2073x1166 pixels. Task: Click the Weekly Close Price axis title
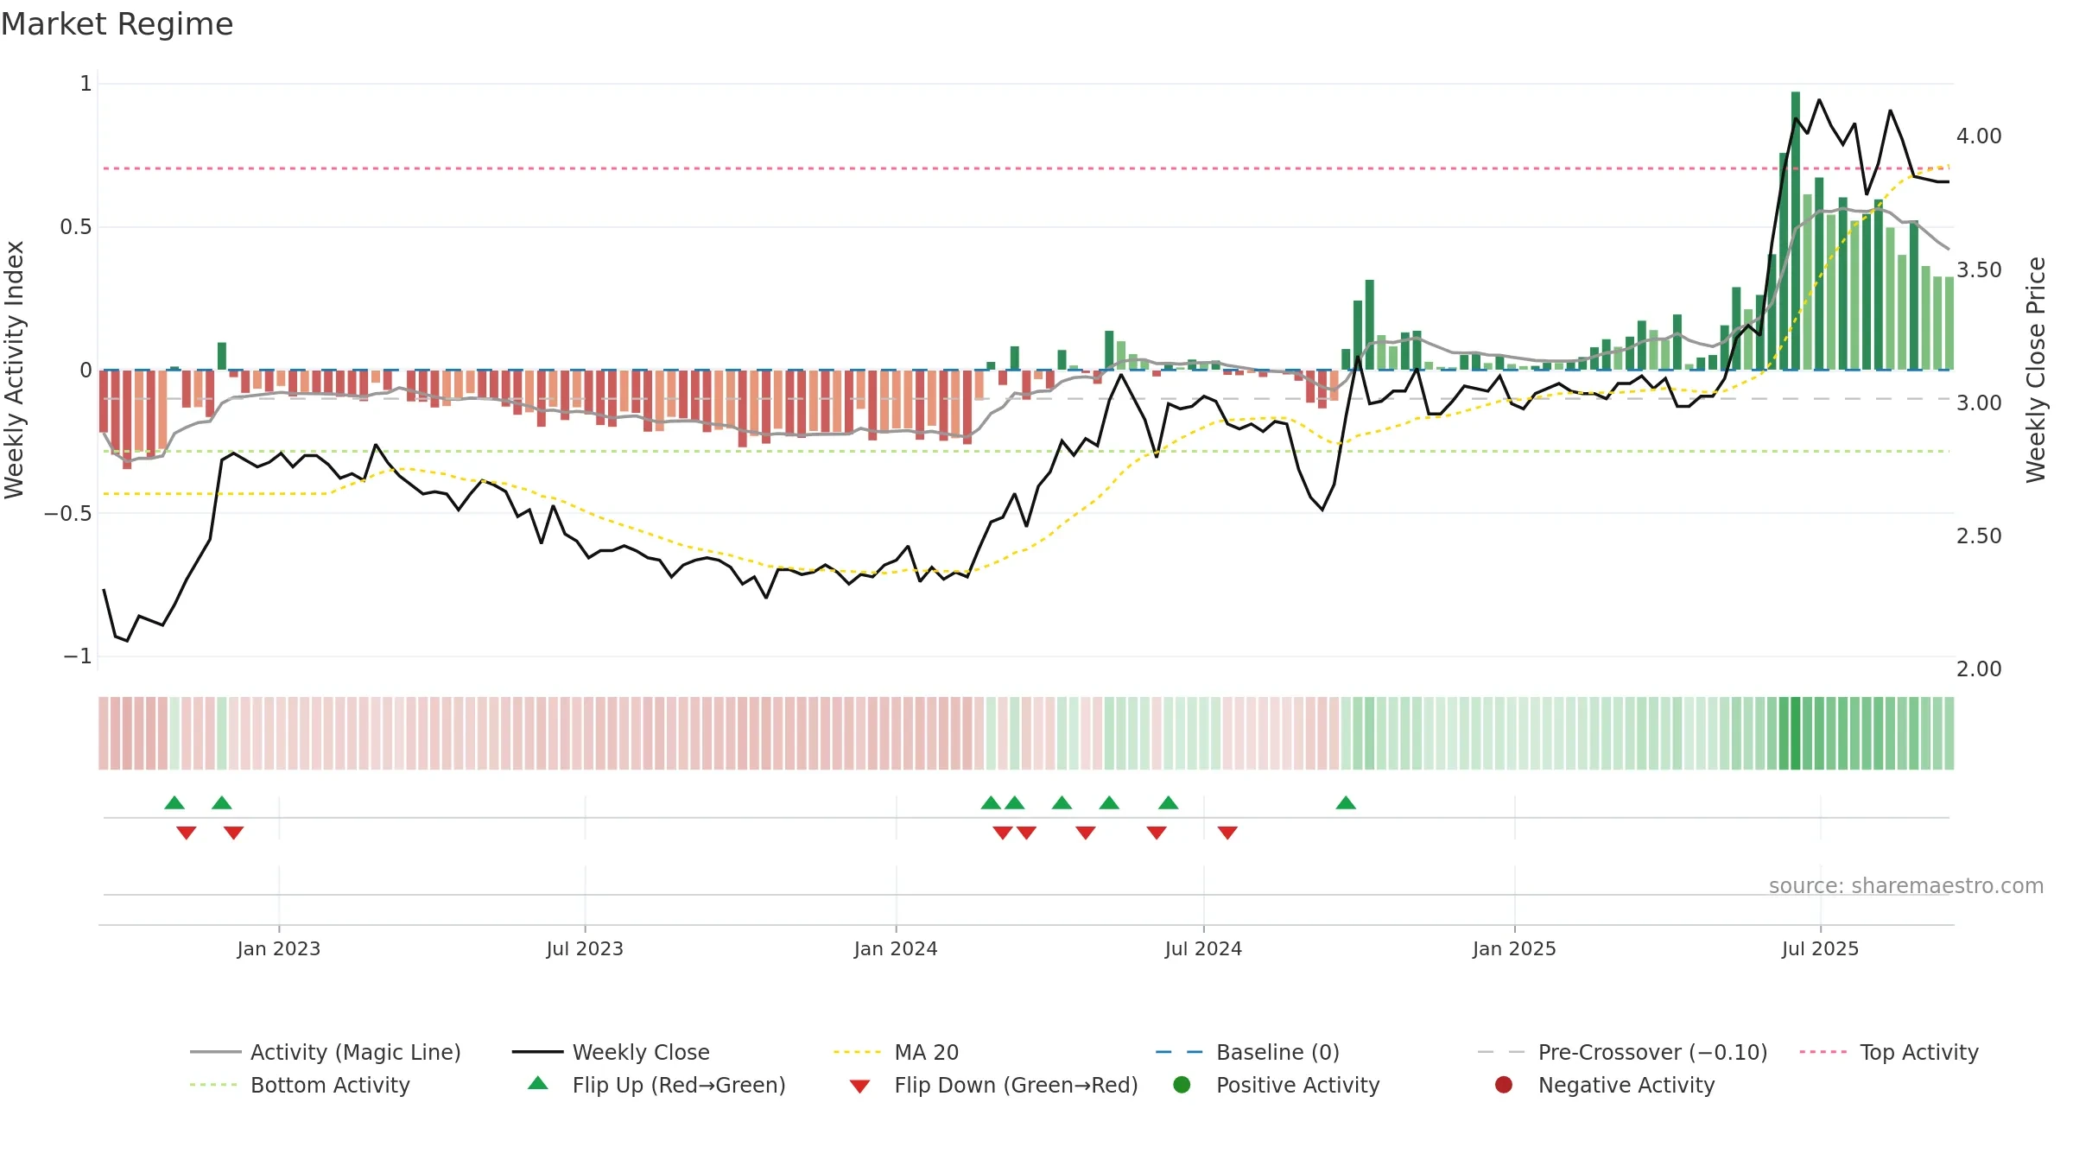[2036, 370]
